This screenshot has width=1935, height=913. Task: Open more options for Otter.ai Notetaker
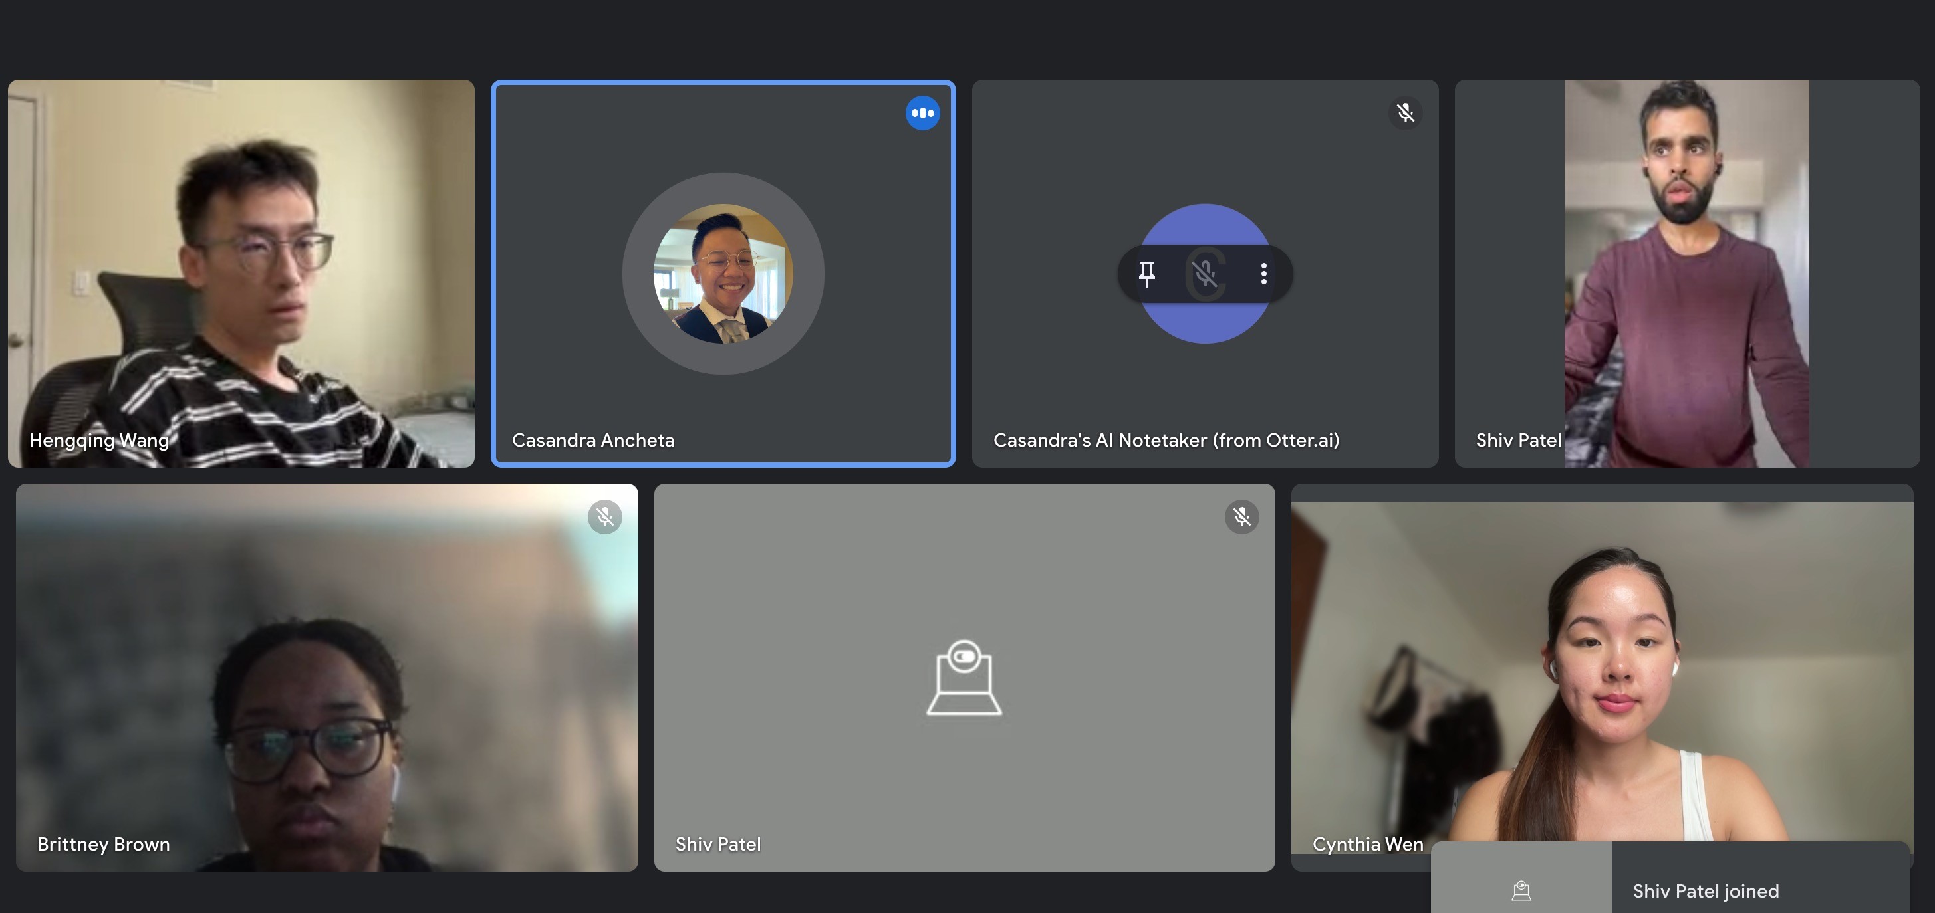(x=1263, y=274)
